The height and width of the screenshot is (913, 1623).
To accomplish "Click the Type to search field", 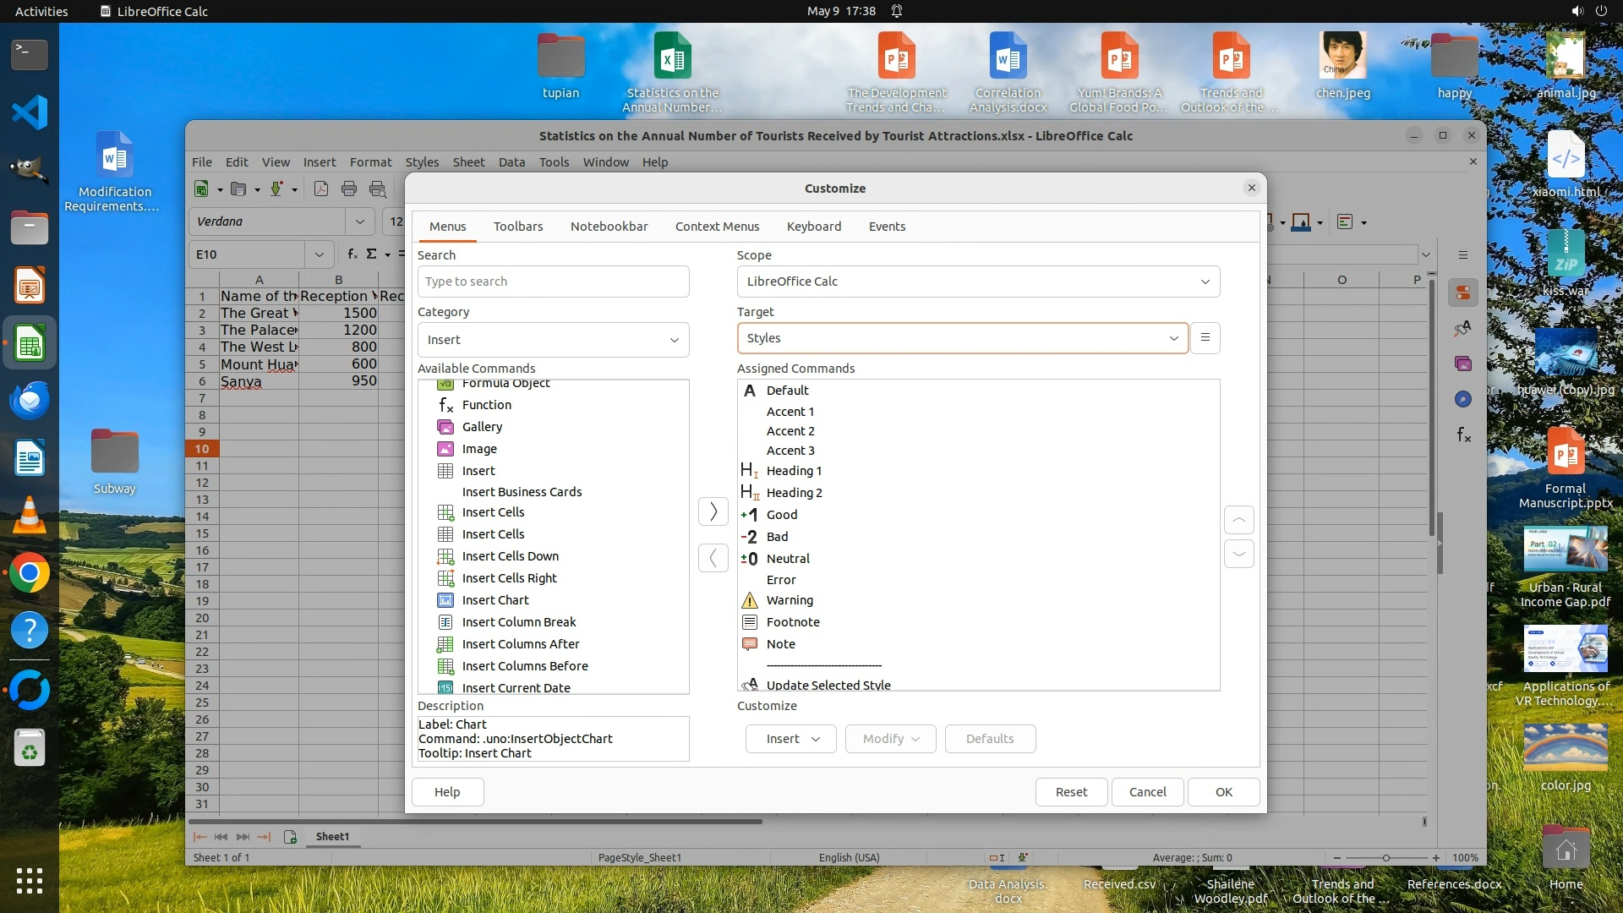I will point(553,282).
